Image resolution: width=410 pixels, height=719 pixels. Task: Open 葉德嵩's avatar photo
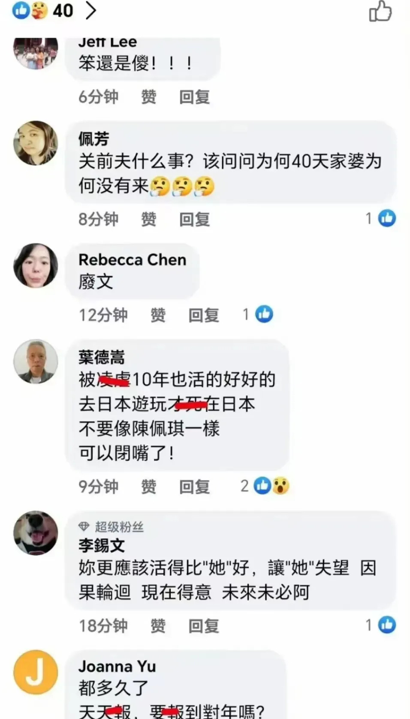tap(36, 361)
